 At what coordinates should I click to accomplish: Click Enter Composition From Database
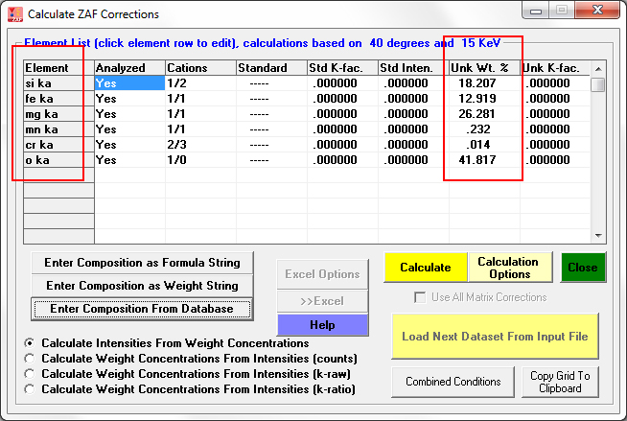(143, 309)
